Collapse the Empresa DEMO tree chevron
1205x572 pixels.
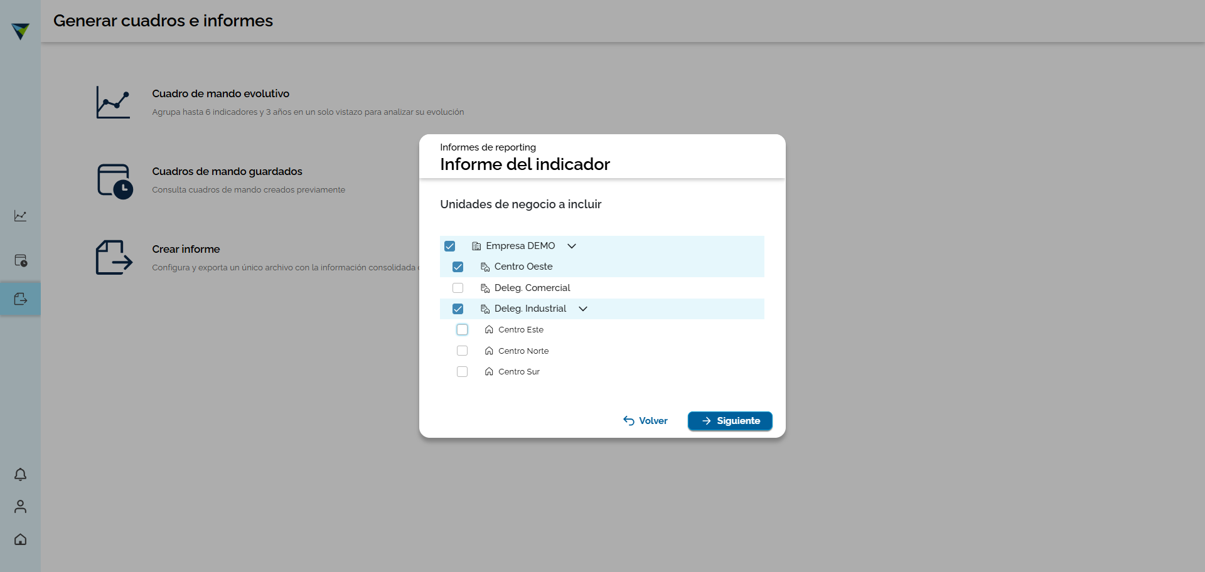572,246
